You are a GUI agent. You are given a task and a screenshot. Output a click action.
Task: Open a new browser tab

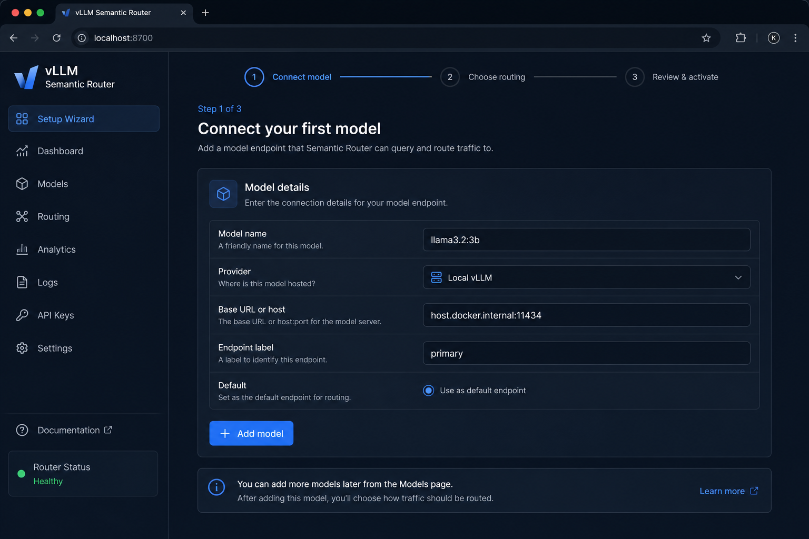(205, 13)
